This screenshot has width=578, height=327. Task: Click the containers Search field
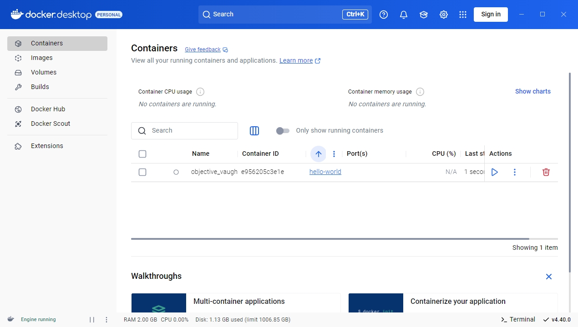coord(184,131)
